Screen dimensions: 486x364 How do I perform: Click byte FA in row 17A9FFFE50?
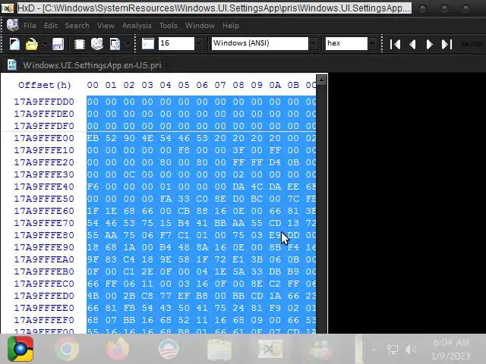pos(166,199)
